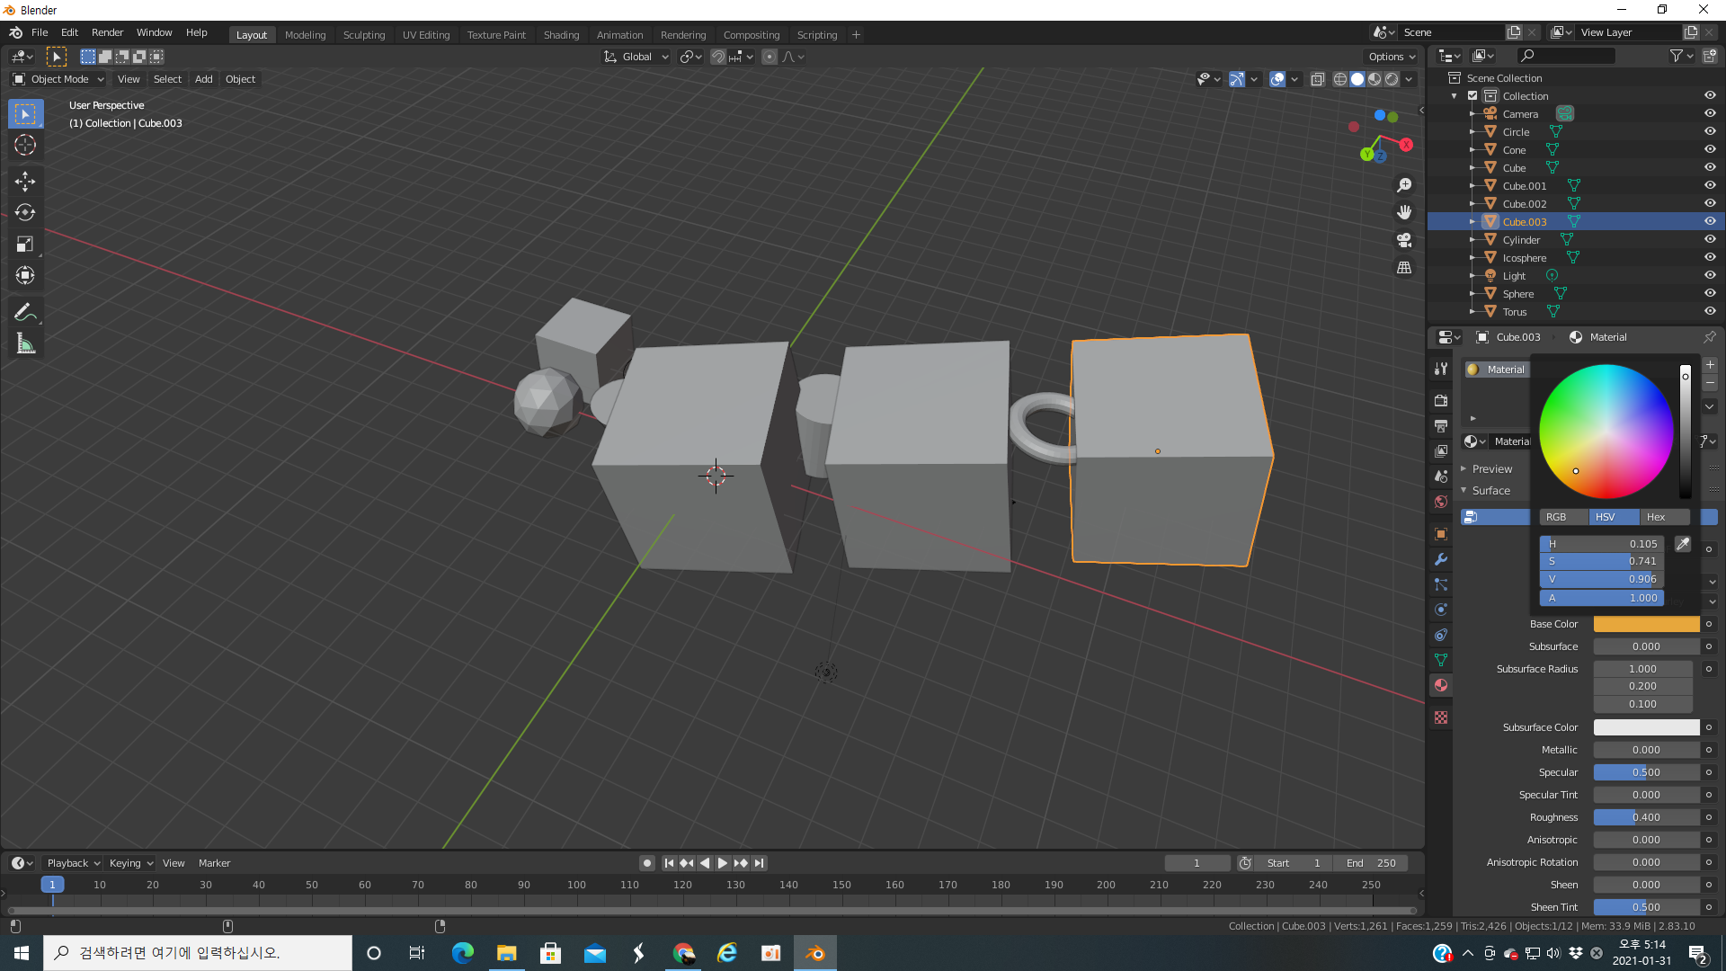Select the Measure tool

click(25, 344)
